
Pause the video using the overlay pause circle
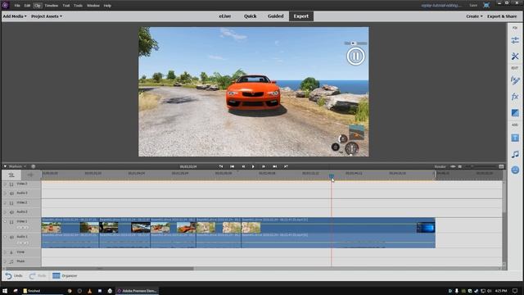[355, 57]
